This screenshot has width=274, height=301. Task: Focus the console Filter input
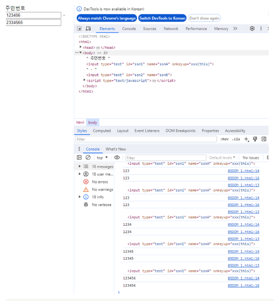(x=166, y=158)
